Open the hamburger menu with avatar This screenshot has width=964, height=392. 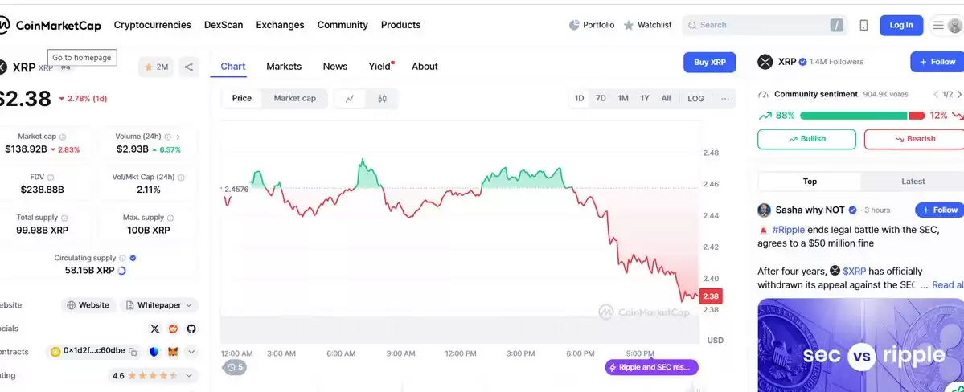tap(946, 25)
